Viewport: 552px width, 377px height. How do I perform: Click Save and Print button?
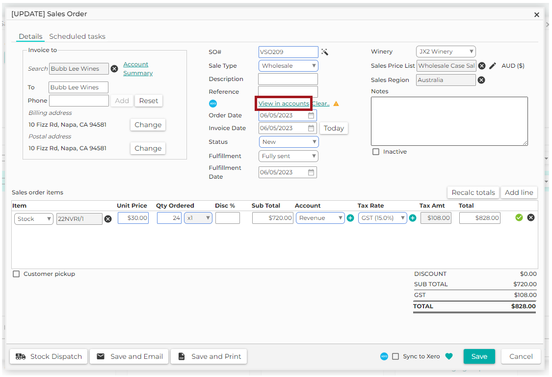click(209, 356)
